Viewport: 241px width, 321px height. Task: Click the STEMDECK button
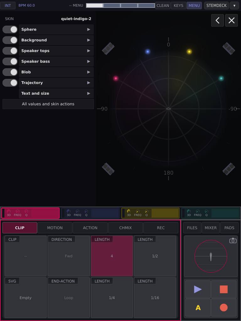(217, 6)
